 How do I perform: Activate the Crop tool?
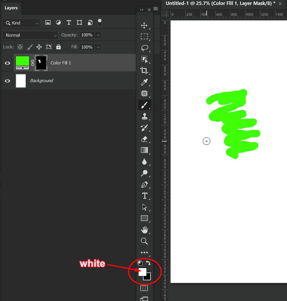pyautogui.click(x=145, y=71)
